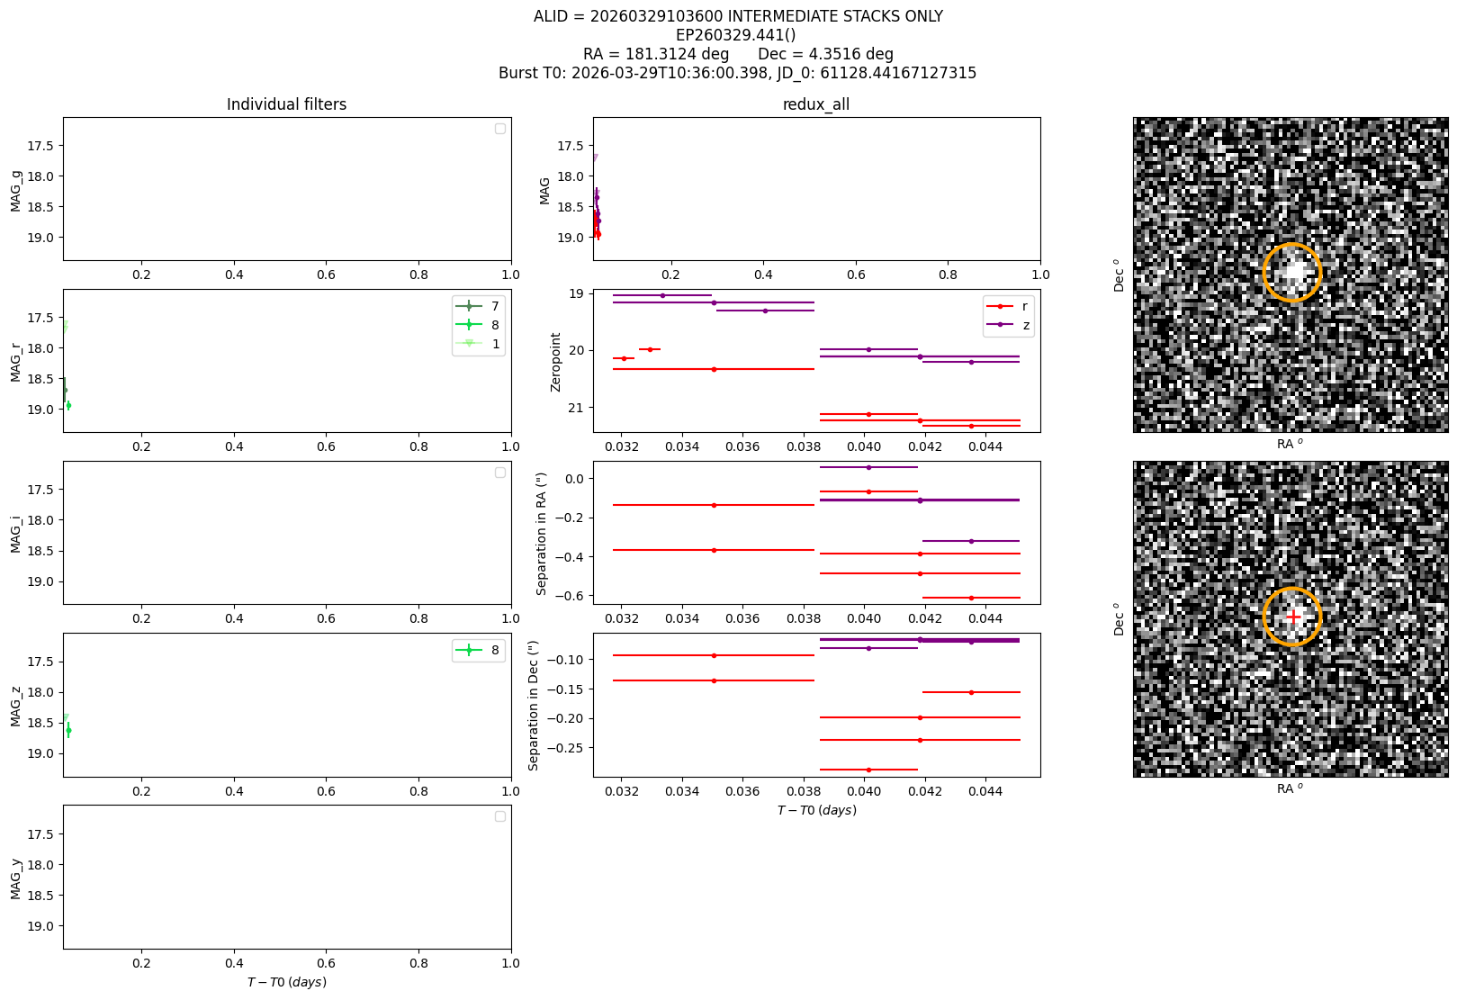Click the red cross marker in bottom image

[x=1293, y=617]
